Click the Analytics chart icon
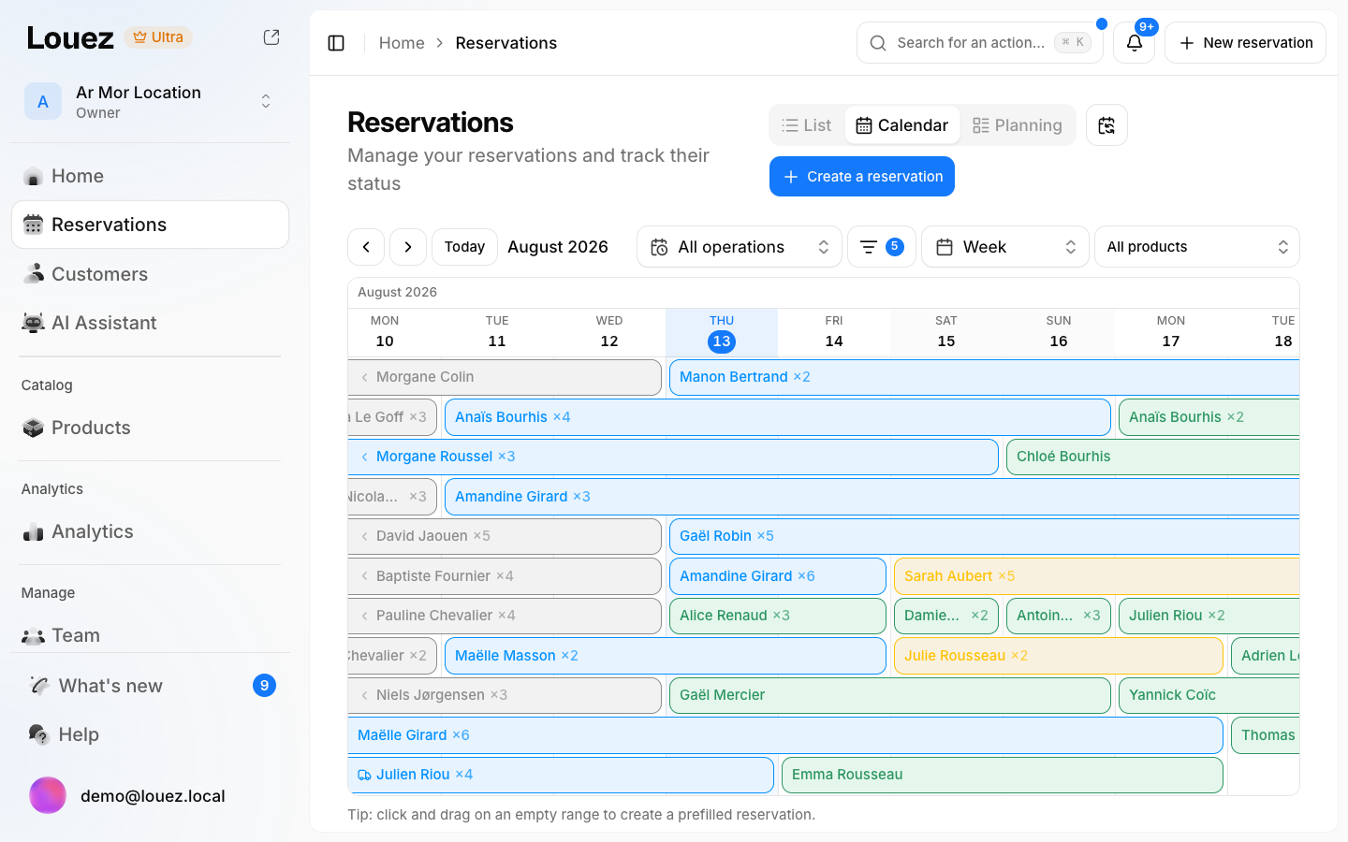Viewport: 1348px width, 842px height. [x=34, y=531]
